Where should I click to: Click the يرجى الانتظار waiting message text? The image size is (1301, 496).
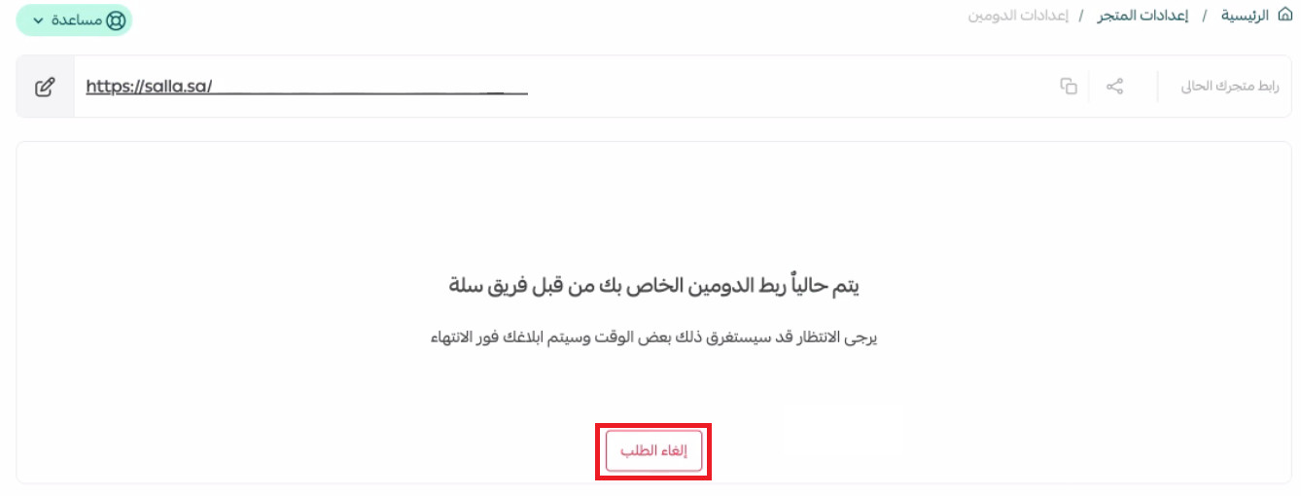653,338
